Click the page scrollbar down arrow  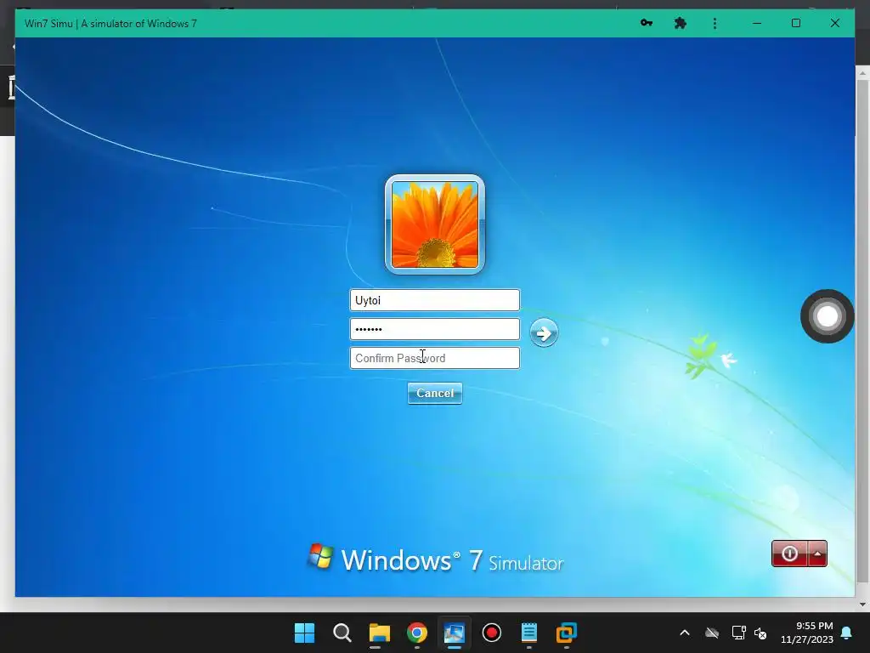coord(862,605)
